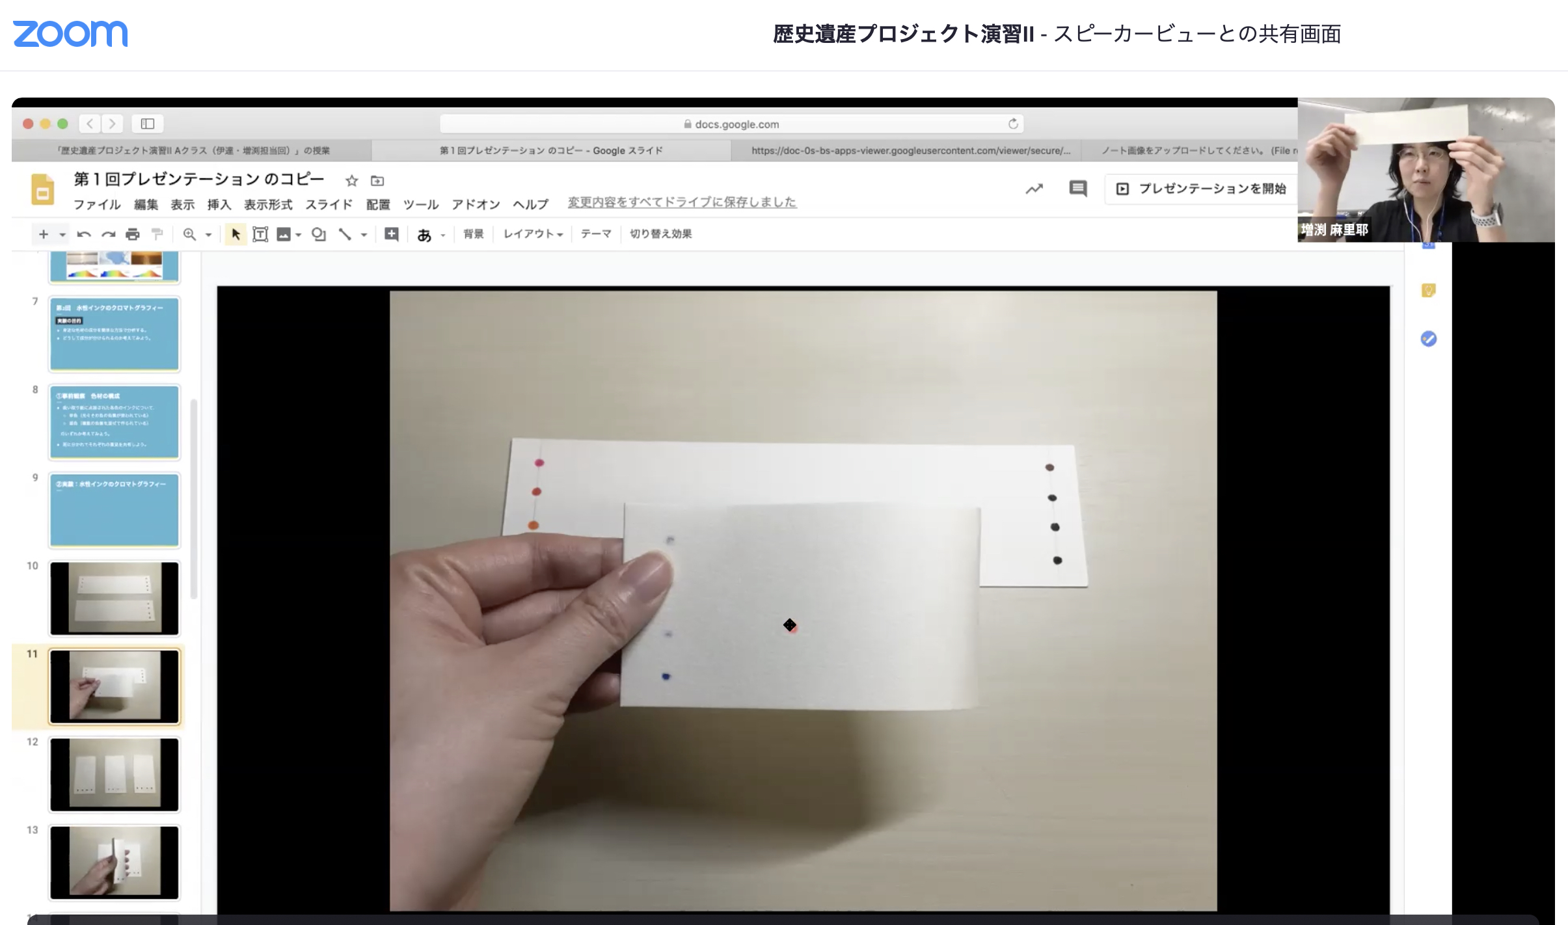
Task: Click the undo arrow icon
Action: click(x=84, y=234)
